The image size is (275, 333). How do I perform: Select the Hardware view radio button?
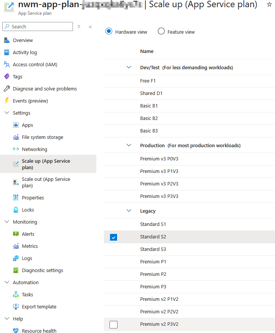(x=109, y=31)
